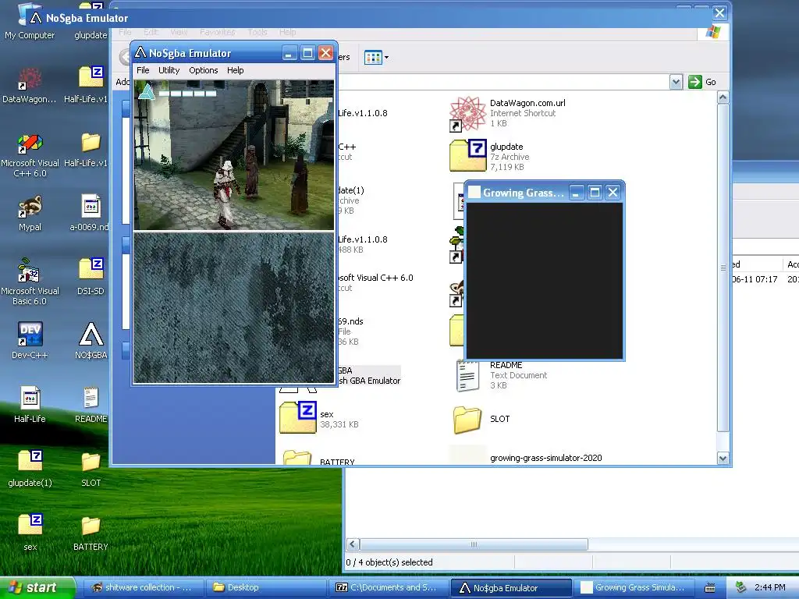
Task: Select glupdate(1) archive on desktop
Action: pos(30,469)
